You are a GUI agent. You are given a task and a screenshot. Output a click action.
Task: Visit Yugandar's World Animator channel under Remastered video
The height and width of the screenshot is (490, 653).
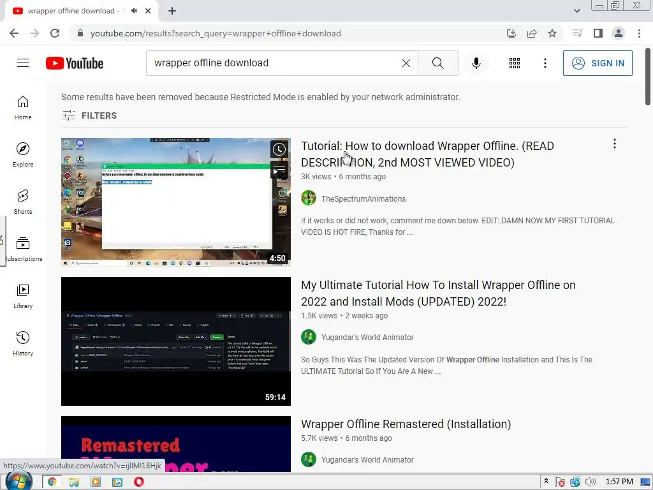click(x=367, y=459)
